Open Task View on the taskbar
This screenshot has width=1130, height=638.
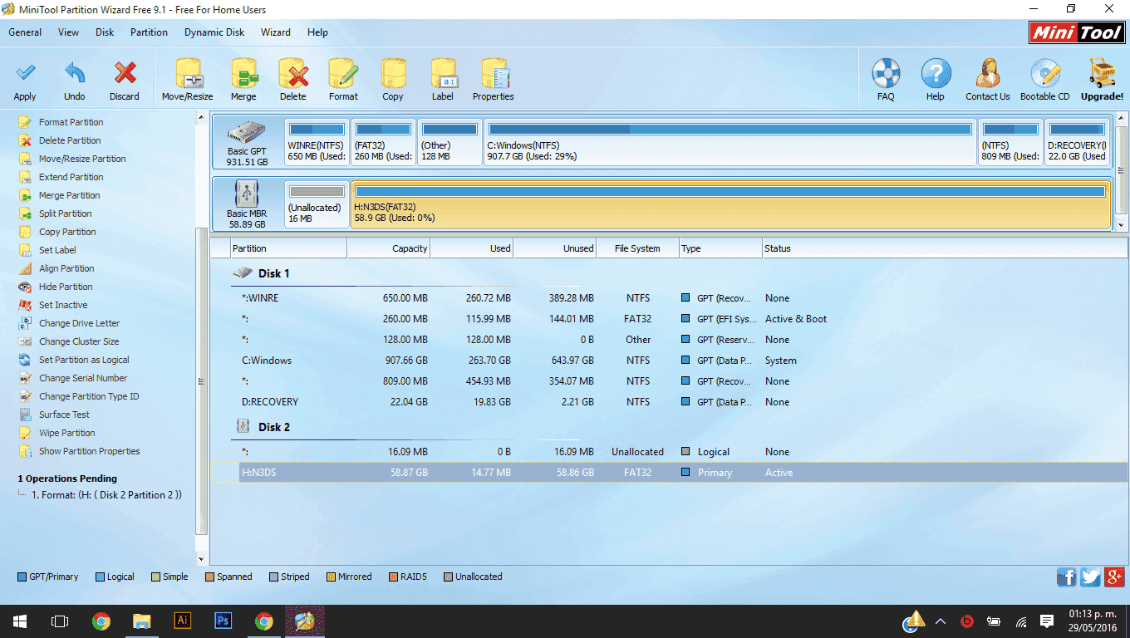coord(60,621)
